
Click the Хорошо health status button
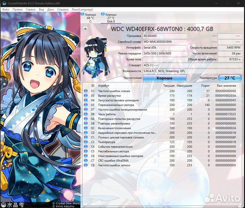click(164, 78)
